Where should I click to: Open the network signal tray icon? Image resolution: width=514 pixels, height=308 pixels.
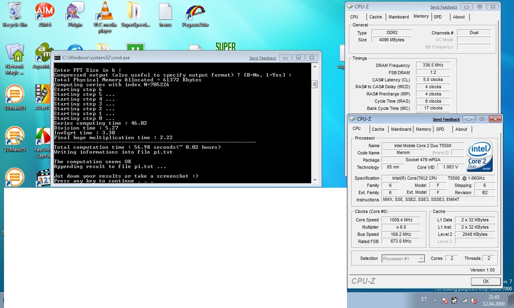click(x=464, y=300)
